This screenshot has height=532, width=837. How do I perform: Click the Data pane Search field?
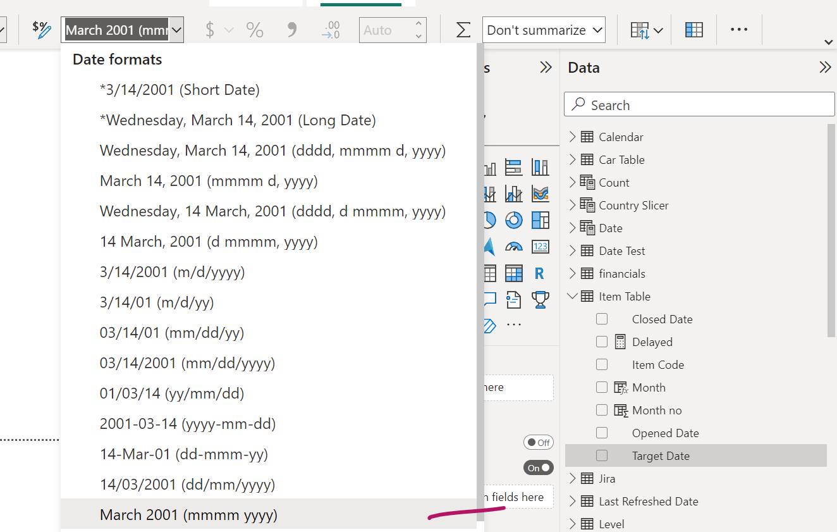tap(699, 105)
